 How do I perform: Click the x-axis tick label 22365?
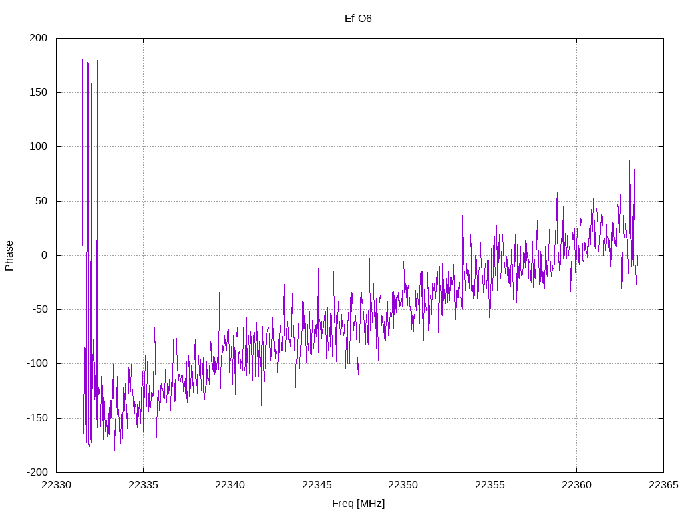[663, 485]
